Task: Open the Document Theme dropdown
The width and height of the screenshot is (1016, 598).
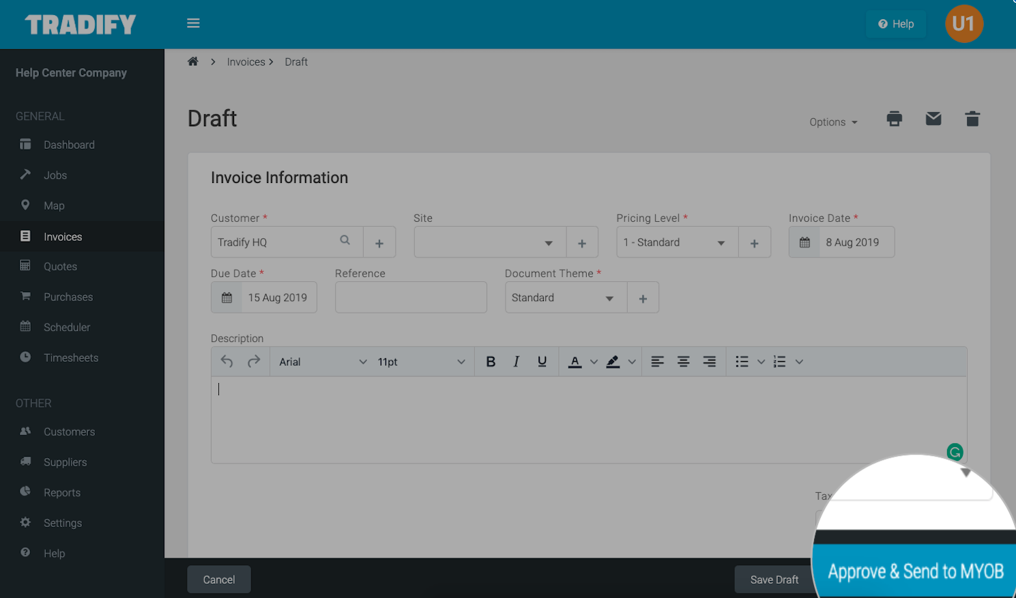Action: (566, 298)
